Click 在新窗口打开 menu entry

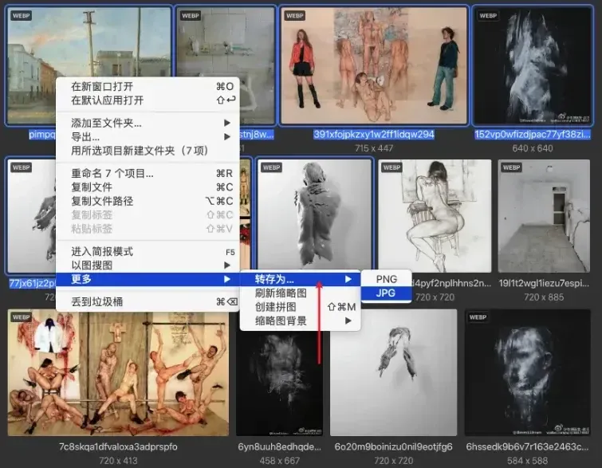pos(148,86)
